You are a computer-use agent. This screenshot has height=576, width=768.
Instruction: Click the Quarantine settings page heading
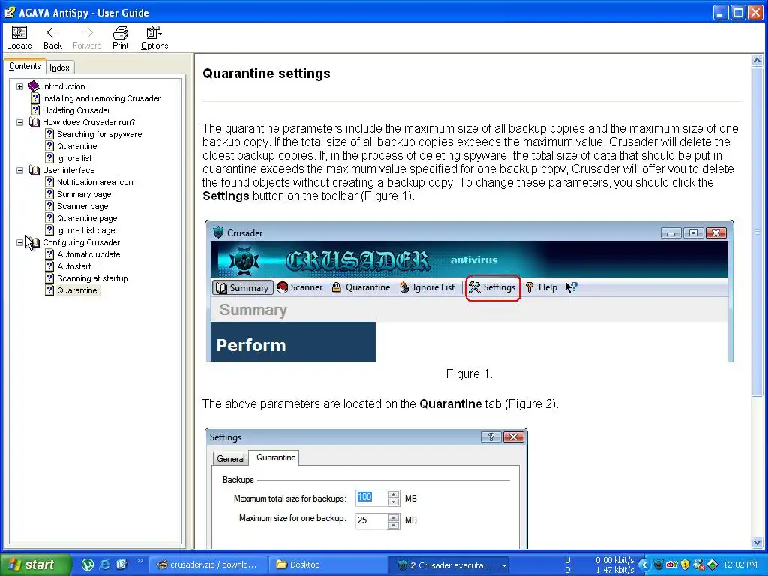pos(266,73)
